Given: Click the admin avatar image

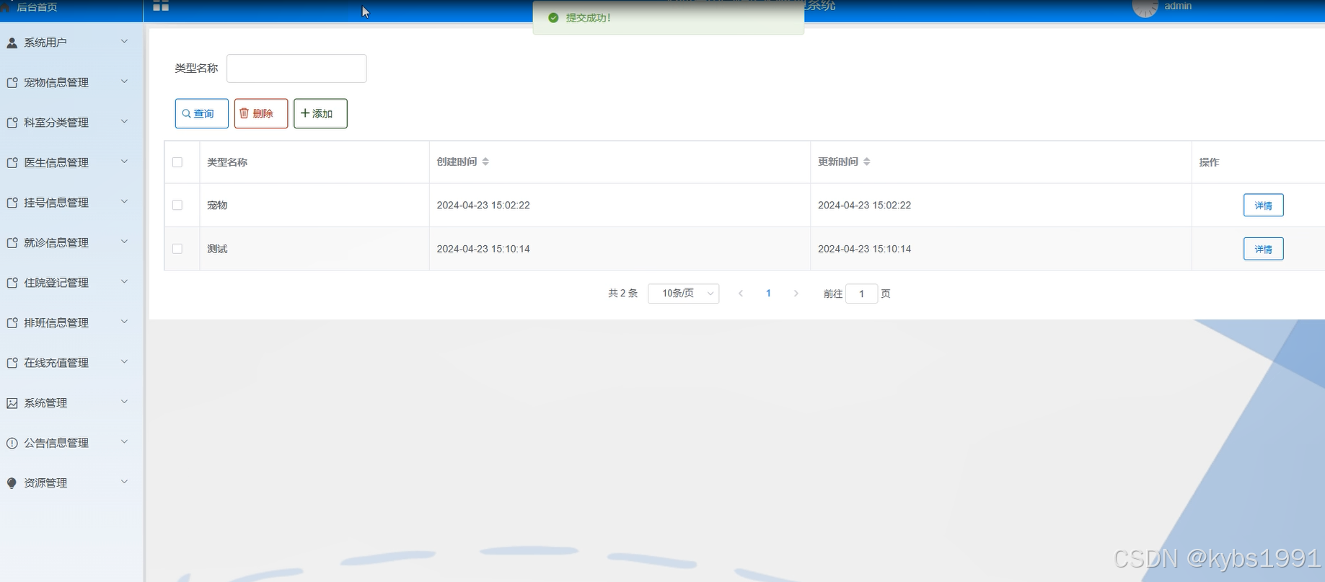Looking at the screenshot, I should [x=1145, y=7].
